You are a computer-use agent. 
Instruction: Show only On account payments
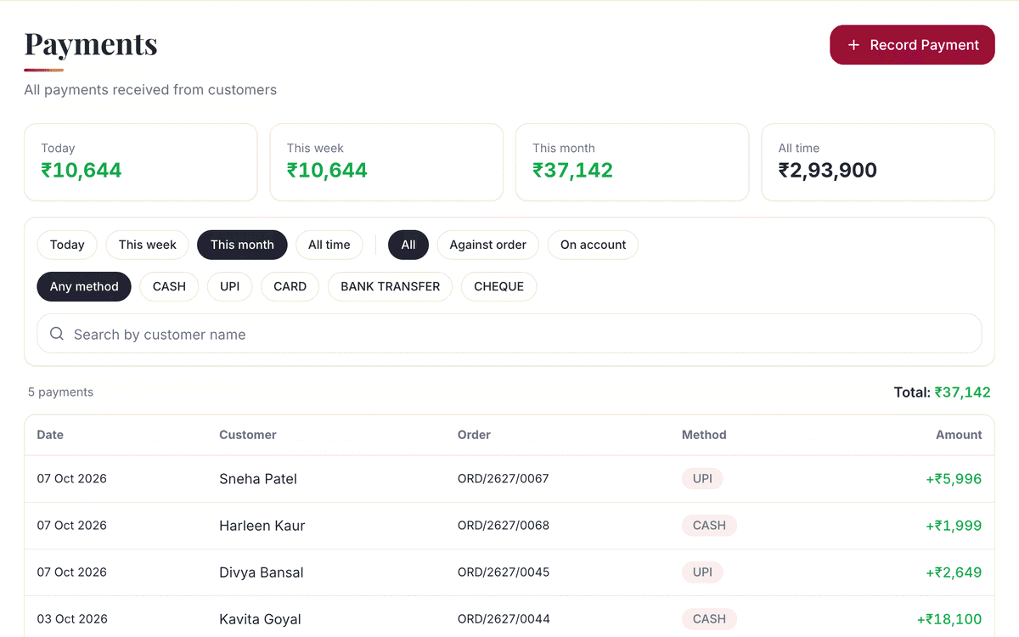click(593, 245)
